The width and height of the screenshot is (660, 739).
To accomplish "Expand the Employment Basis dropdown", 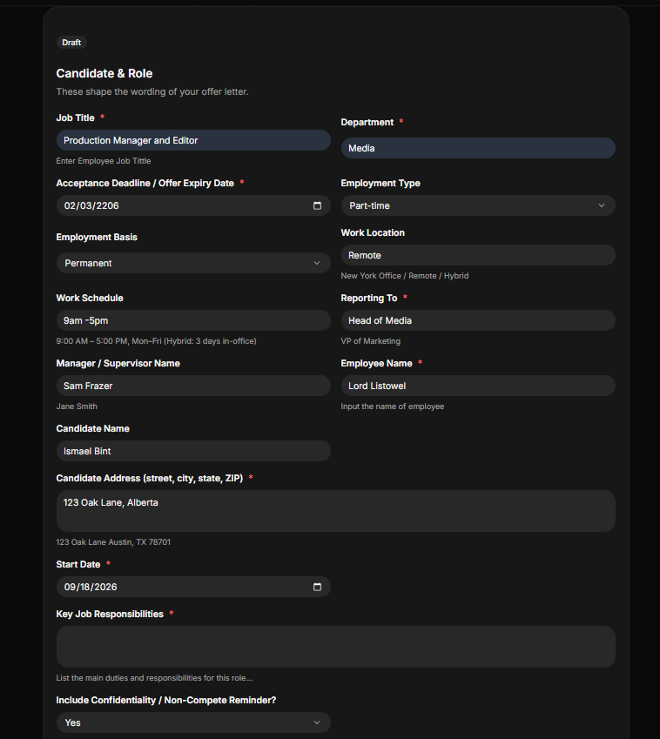I will pyautogui.click(x=193, y=263).
